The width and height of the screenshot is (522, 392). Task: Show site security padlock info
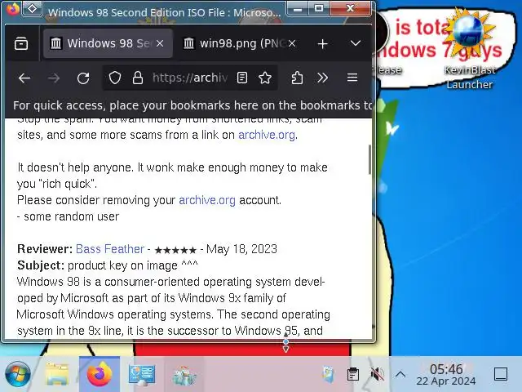(138, 78)
